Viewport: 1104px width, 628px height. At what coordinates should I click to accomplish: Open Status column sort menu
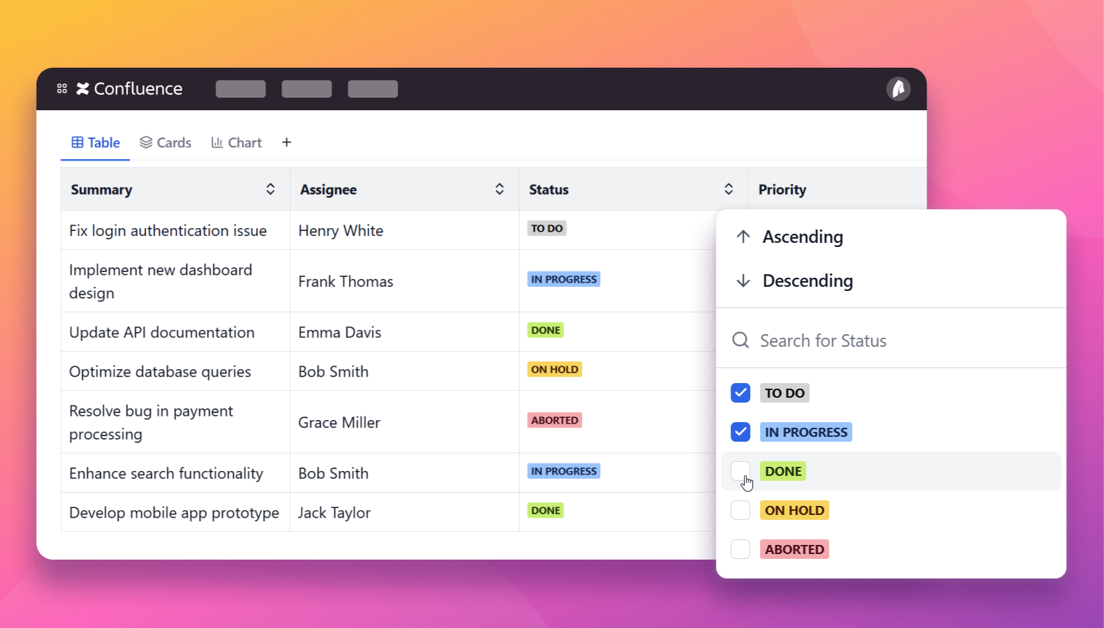(729, 189)
